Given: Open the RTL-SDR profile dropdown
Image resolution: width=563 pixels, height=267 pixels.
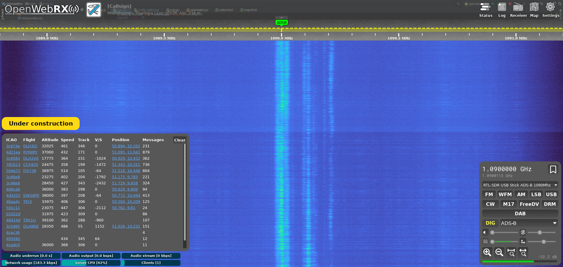Looking at the screenshot, I should pyautogui.click(x=520, y=185).
